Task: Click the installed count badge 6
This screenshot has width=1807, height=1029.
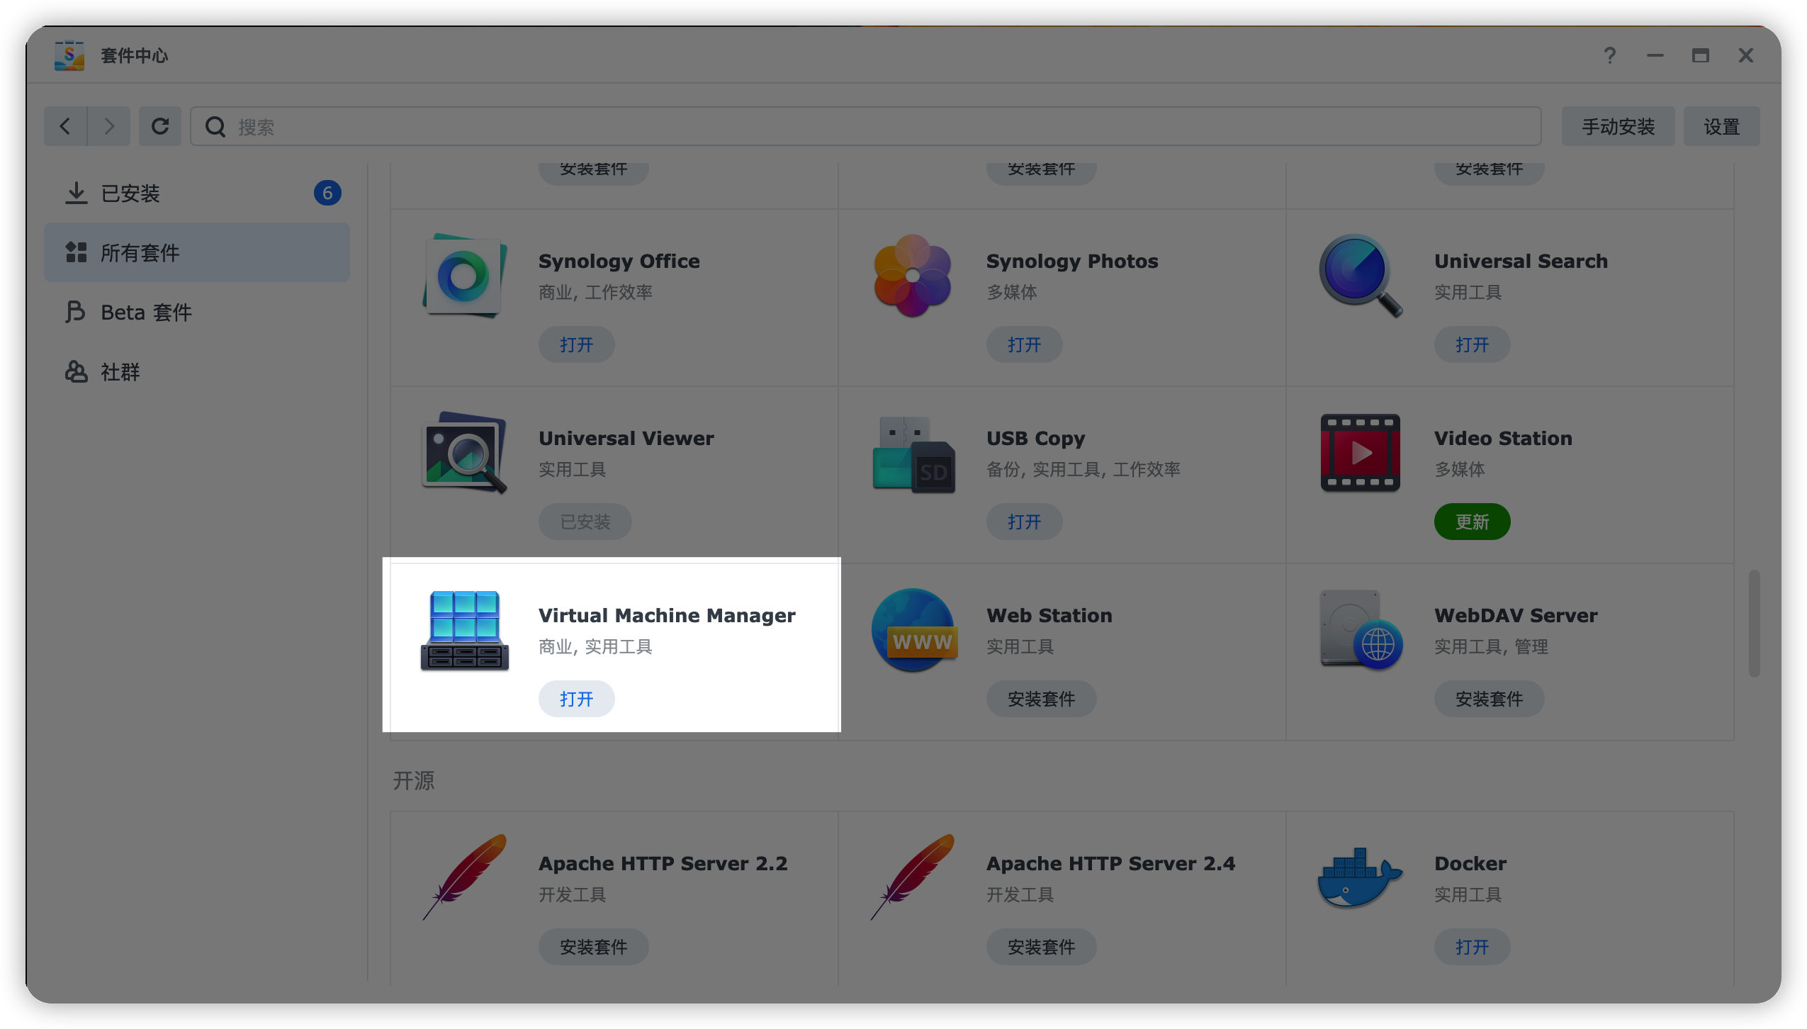Action: point(327,193)
